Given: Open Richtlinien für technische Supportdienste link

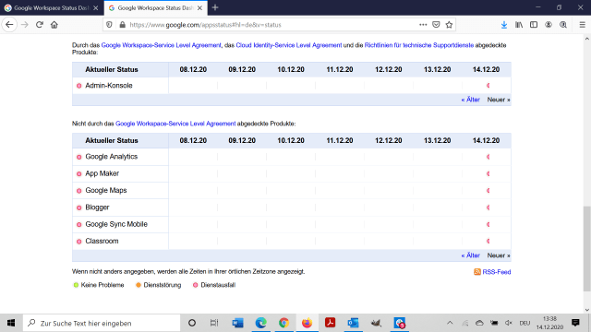Looking at the screenshot, I should click(418, 45).
